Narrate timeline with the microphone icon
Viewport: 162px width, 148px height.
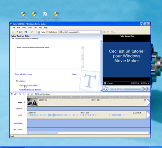pyautogui.click(x=15, y=94)
